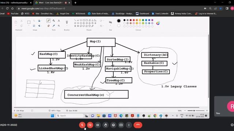Viewport: 234px width, 131px height.
Task: Click zoom out minus on Paint status bar
Action: click(185, 111)
